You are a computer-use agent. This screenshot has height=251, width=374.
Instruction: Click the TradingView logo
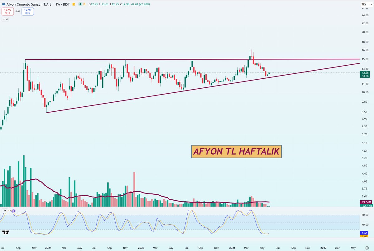[5, 232]
